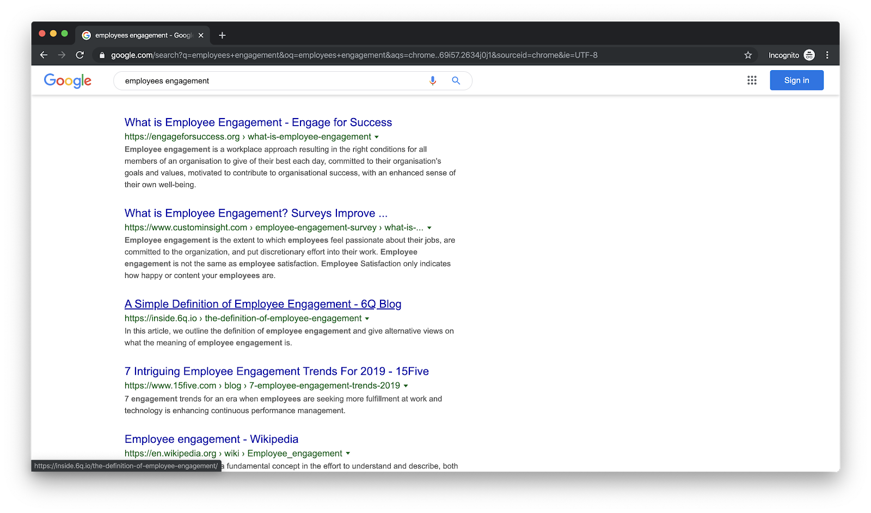Start voice search with microphone icon
Viewport: 871px width, 513px height.
click(433, 81)
